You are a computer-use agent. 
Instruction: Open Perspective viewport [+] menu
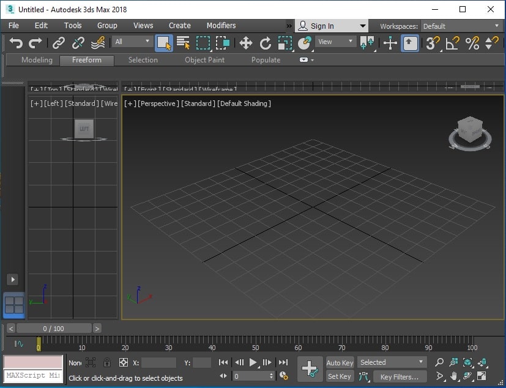[x=130, y=103]
